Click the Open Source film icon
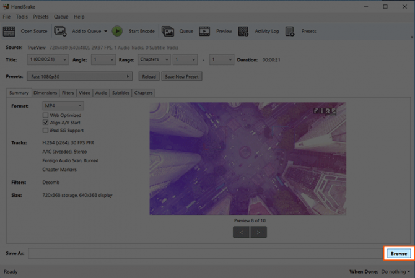This screenshot has width=415, height=278. tap(9, 31)
